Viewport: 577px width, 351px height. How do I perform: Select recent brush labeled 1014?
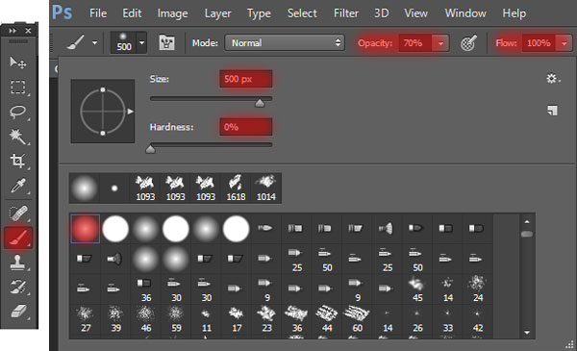click(x=266, y=188)
